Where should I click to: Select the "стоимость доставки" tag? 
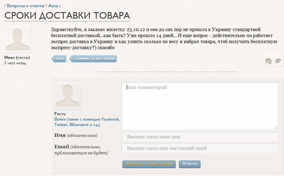pos(94,59)
